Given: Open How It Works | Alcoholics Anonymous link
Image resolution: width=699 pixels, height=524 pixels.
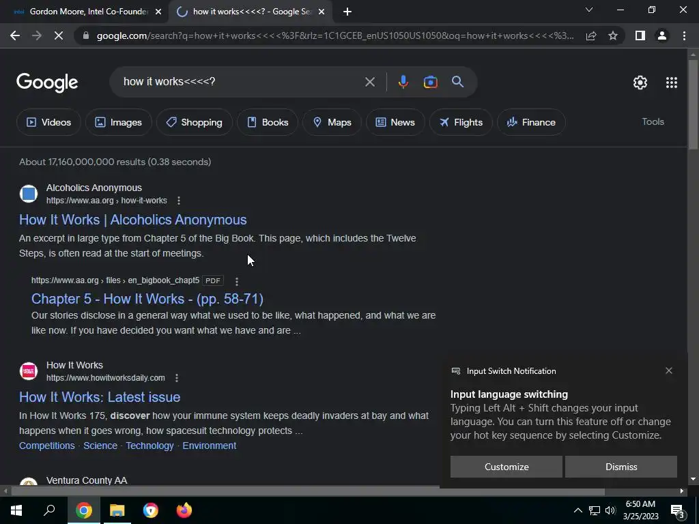Looking at the screenshot, I should pos(133,220).
